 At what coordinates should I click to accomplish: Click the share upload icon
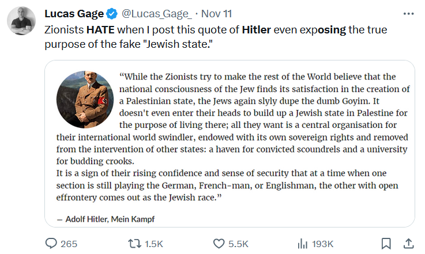click(x=408, y=244)
